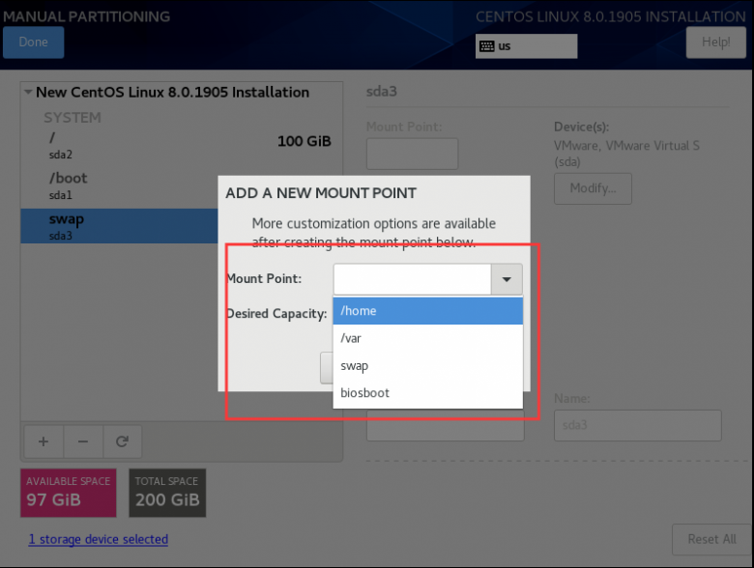The image size is (754, 568).
Task: Select /home from the mount point list
Action: pyautogui.click(x=427, y=311)
